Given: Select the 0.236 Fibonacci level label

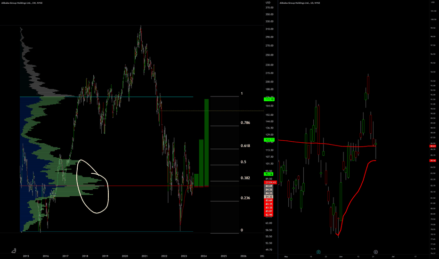Looking at the screenshot, I should tap(245, 198).
